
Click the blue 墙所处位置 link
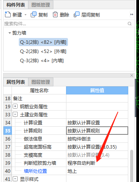point(35,171)
